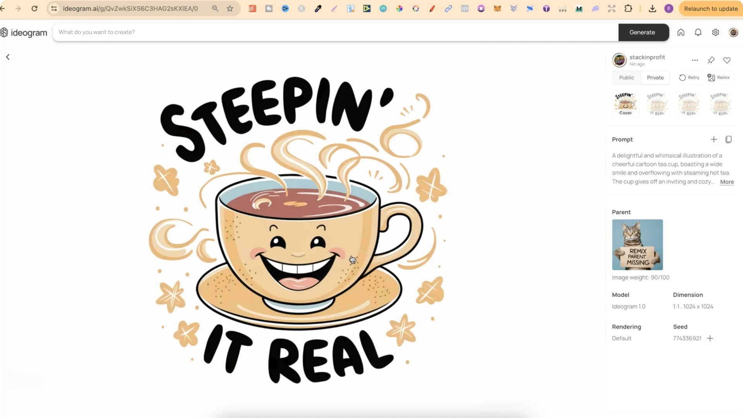Go back using the left arrow chevron

(x=8, y=57)
